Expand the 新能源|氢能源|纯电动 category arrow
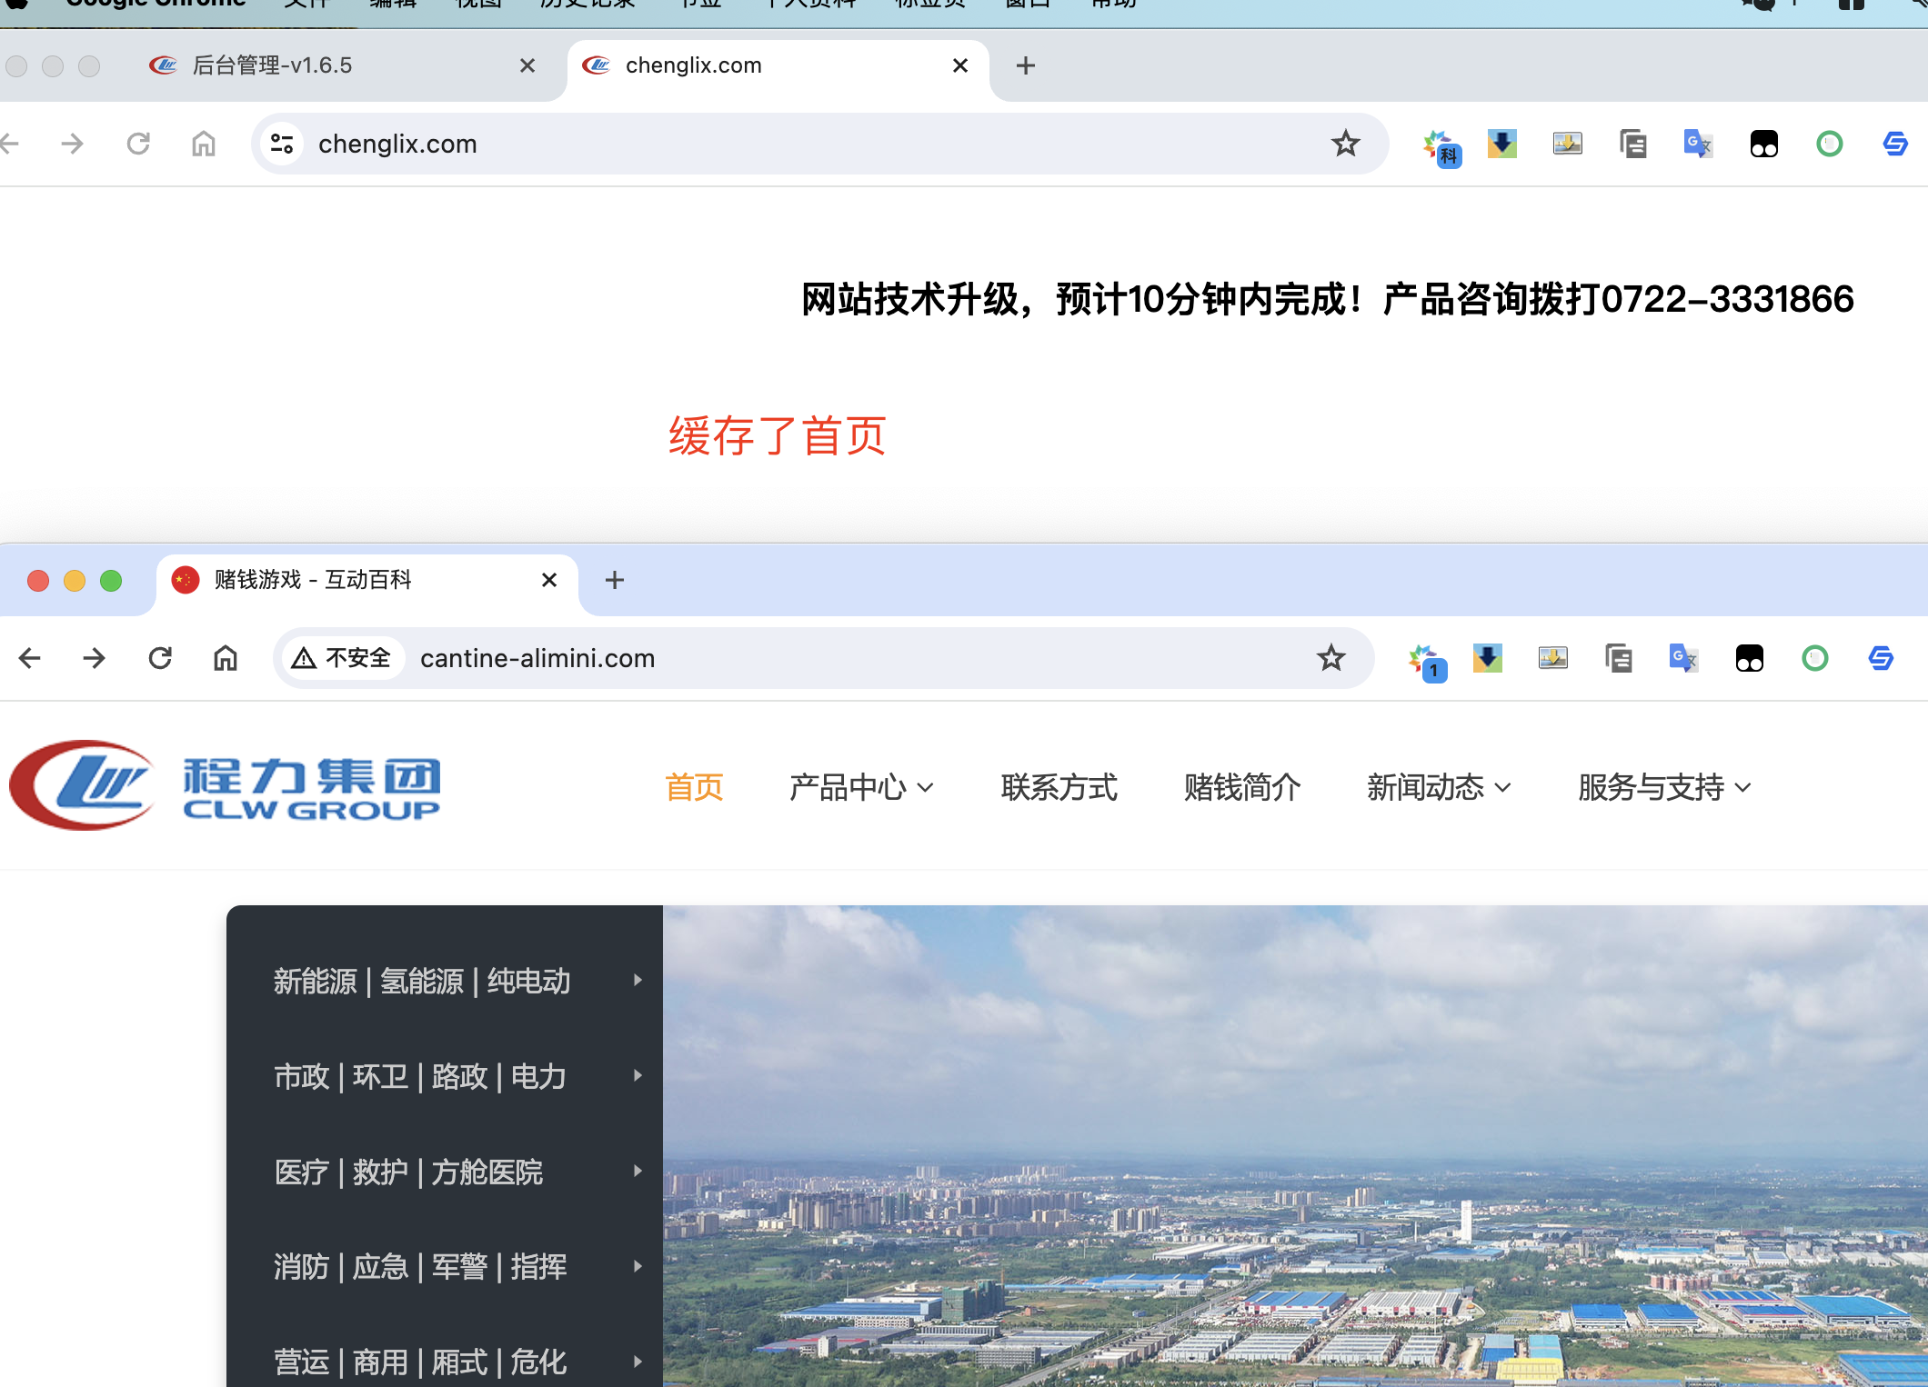1928x1387 pixels. tap(636, 981)
